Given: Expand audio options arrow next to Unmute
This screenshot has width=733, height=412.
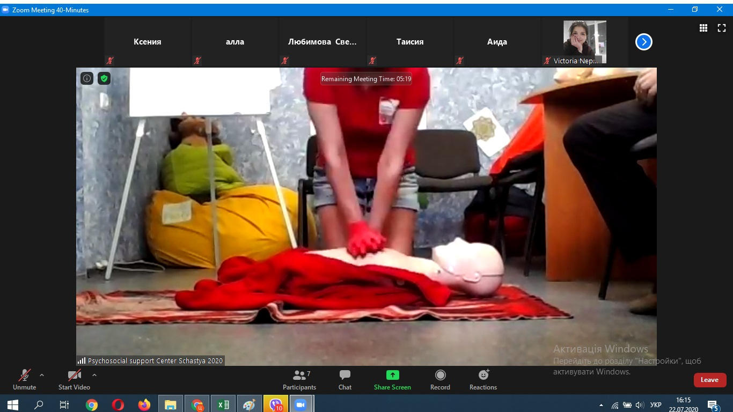Looking at the screenshot, I should click(42, 375).
